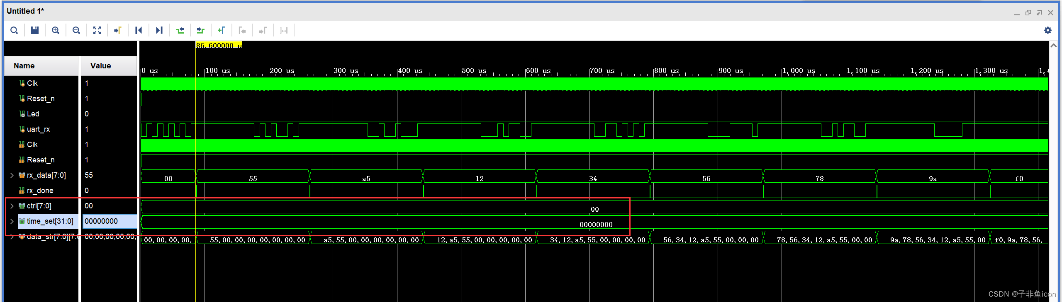This screenshot has width=1062, height=302.
Task: Click the swap cursors icon
Action: point(284,30)
